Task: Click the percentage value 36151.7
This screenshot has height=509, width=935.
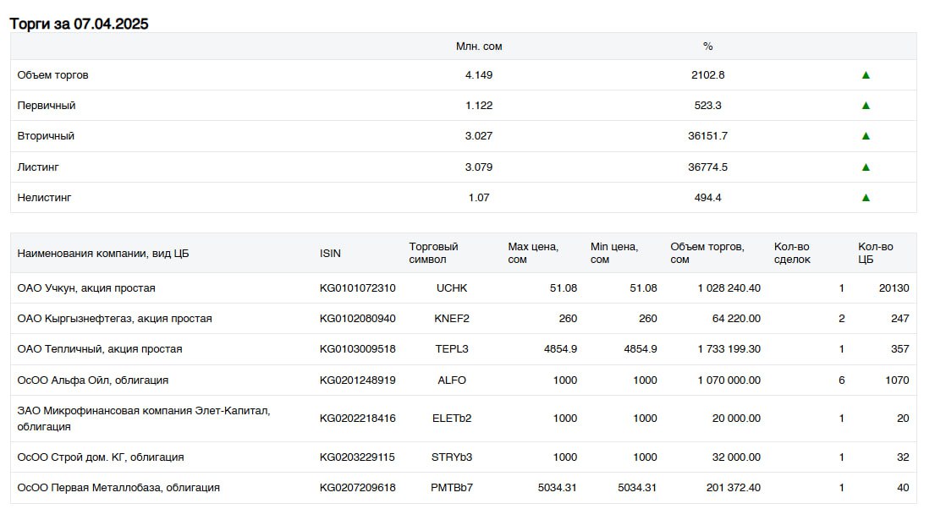Action: 708,136
